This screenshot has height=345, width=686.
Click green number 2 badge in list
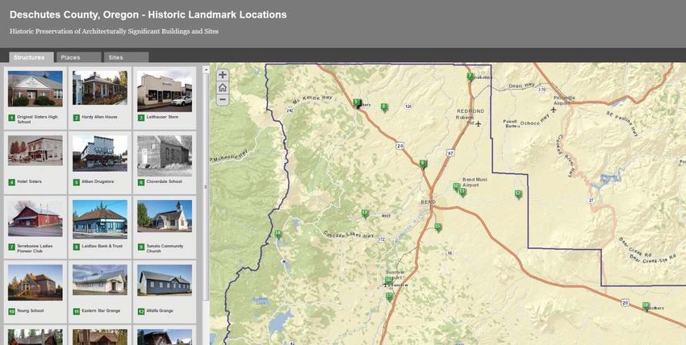(76, 118)
